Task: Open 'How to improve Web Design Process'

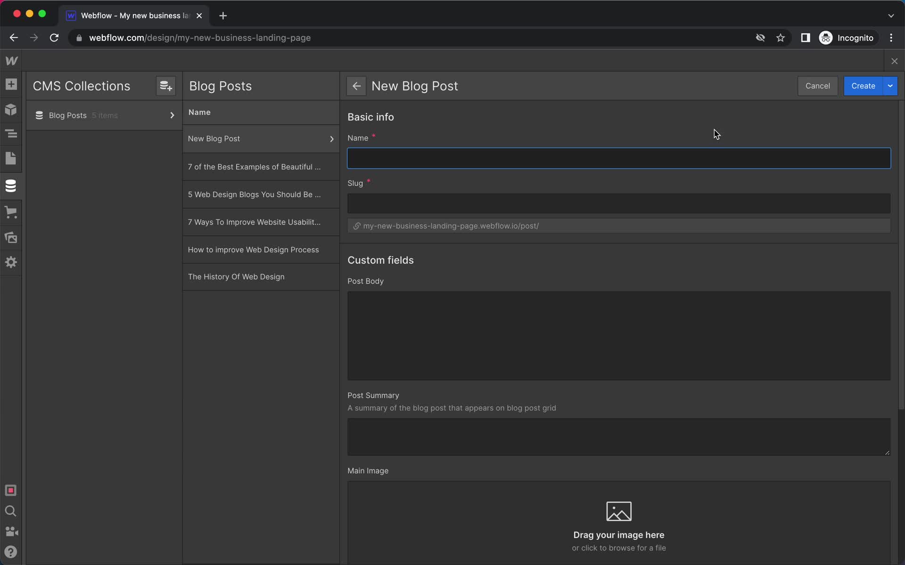Action: pyautogui.click(x=261, y=250)
